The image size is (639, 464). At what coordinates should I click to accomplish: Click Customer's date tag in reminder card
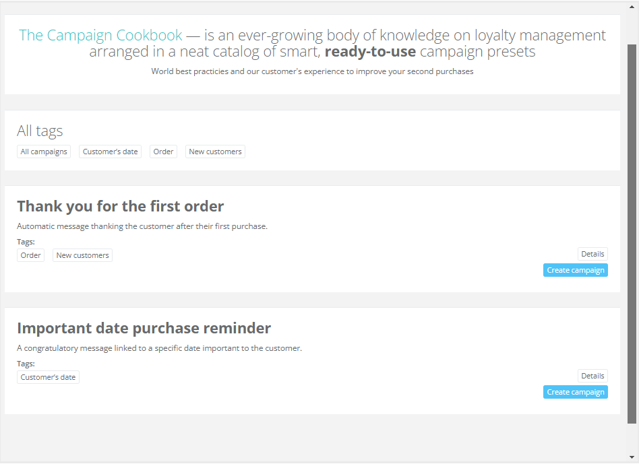click(x=48, y=377)
